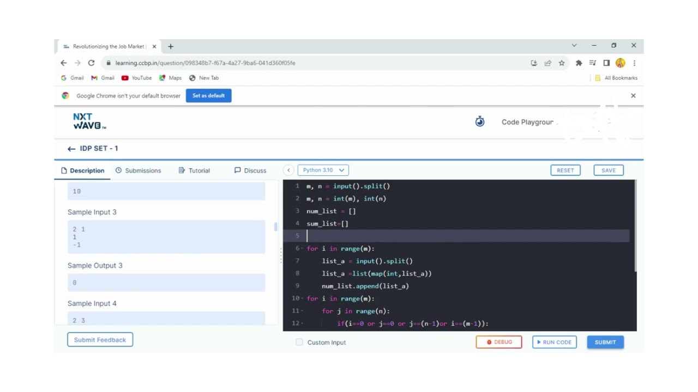Open a new browser tab
Image resolution: width=698 pixels, height=392 pixels.
click(171, 46)
